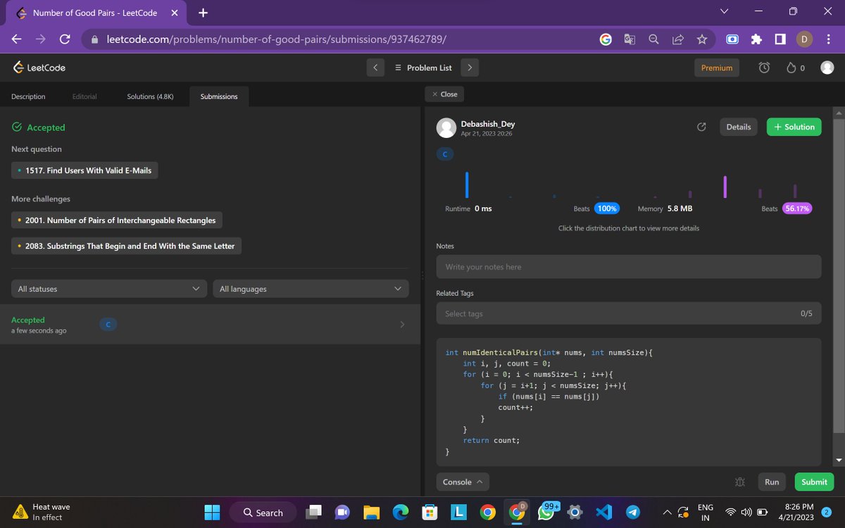Click the browser address bar URL
This screenshot has width=845, height=528.
point(277,39)
